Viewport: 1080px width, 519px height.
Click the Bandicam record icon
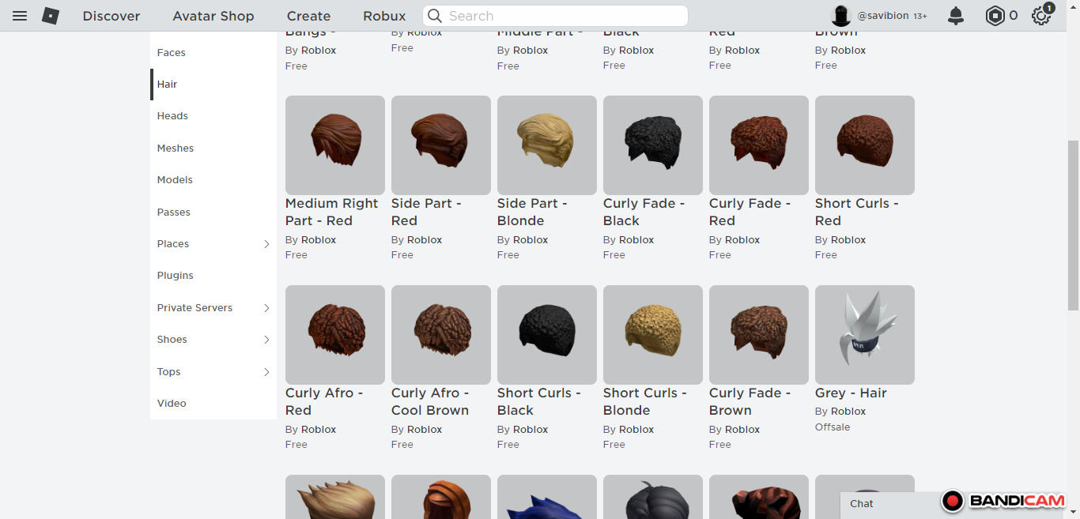tap(953, 501)
